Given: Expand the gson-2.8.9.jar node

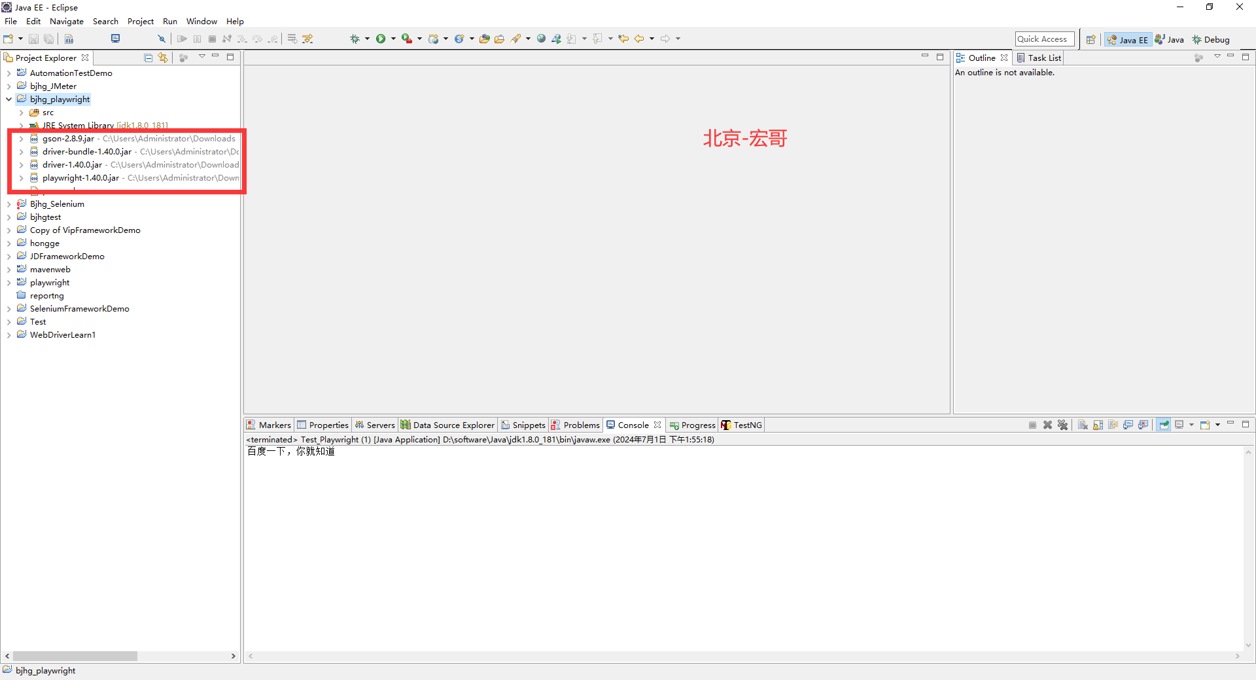Looking at the screenshot, I should (22, 139).
